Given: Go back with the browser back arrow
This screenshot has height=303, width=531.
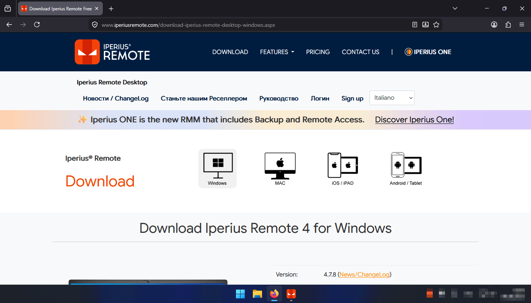Looking at the screenshot, I should [x=9, y=25].
